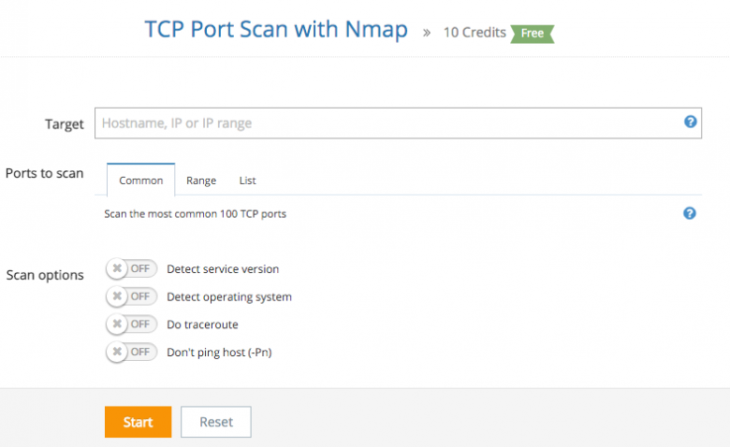Reset the scan form

tap(216, 422)
